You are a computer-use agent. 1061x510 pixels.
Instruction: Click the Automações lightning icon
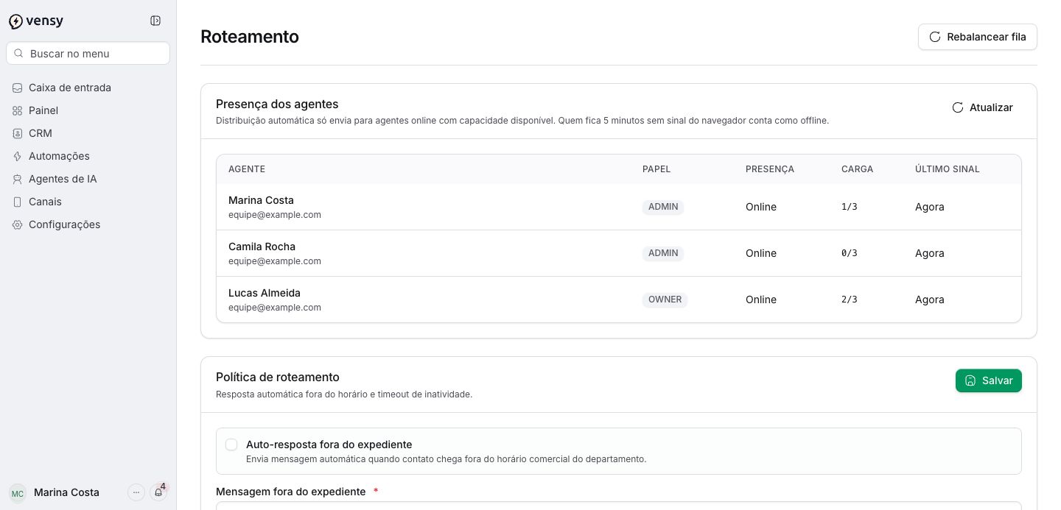tap(17, 156)
